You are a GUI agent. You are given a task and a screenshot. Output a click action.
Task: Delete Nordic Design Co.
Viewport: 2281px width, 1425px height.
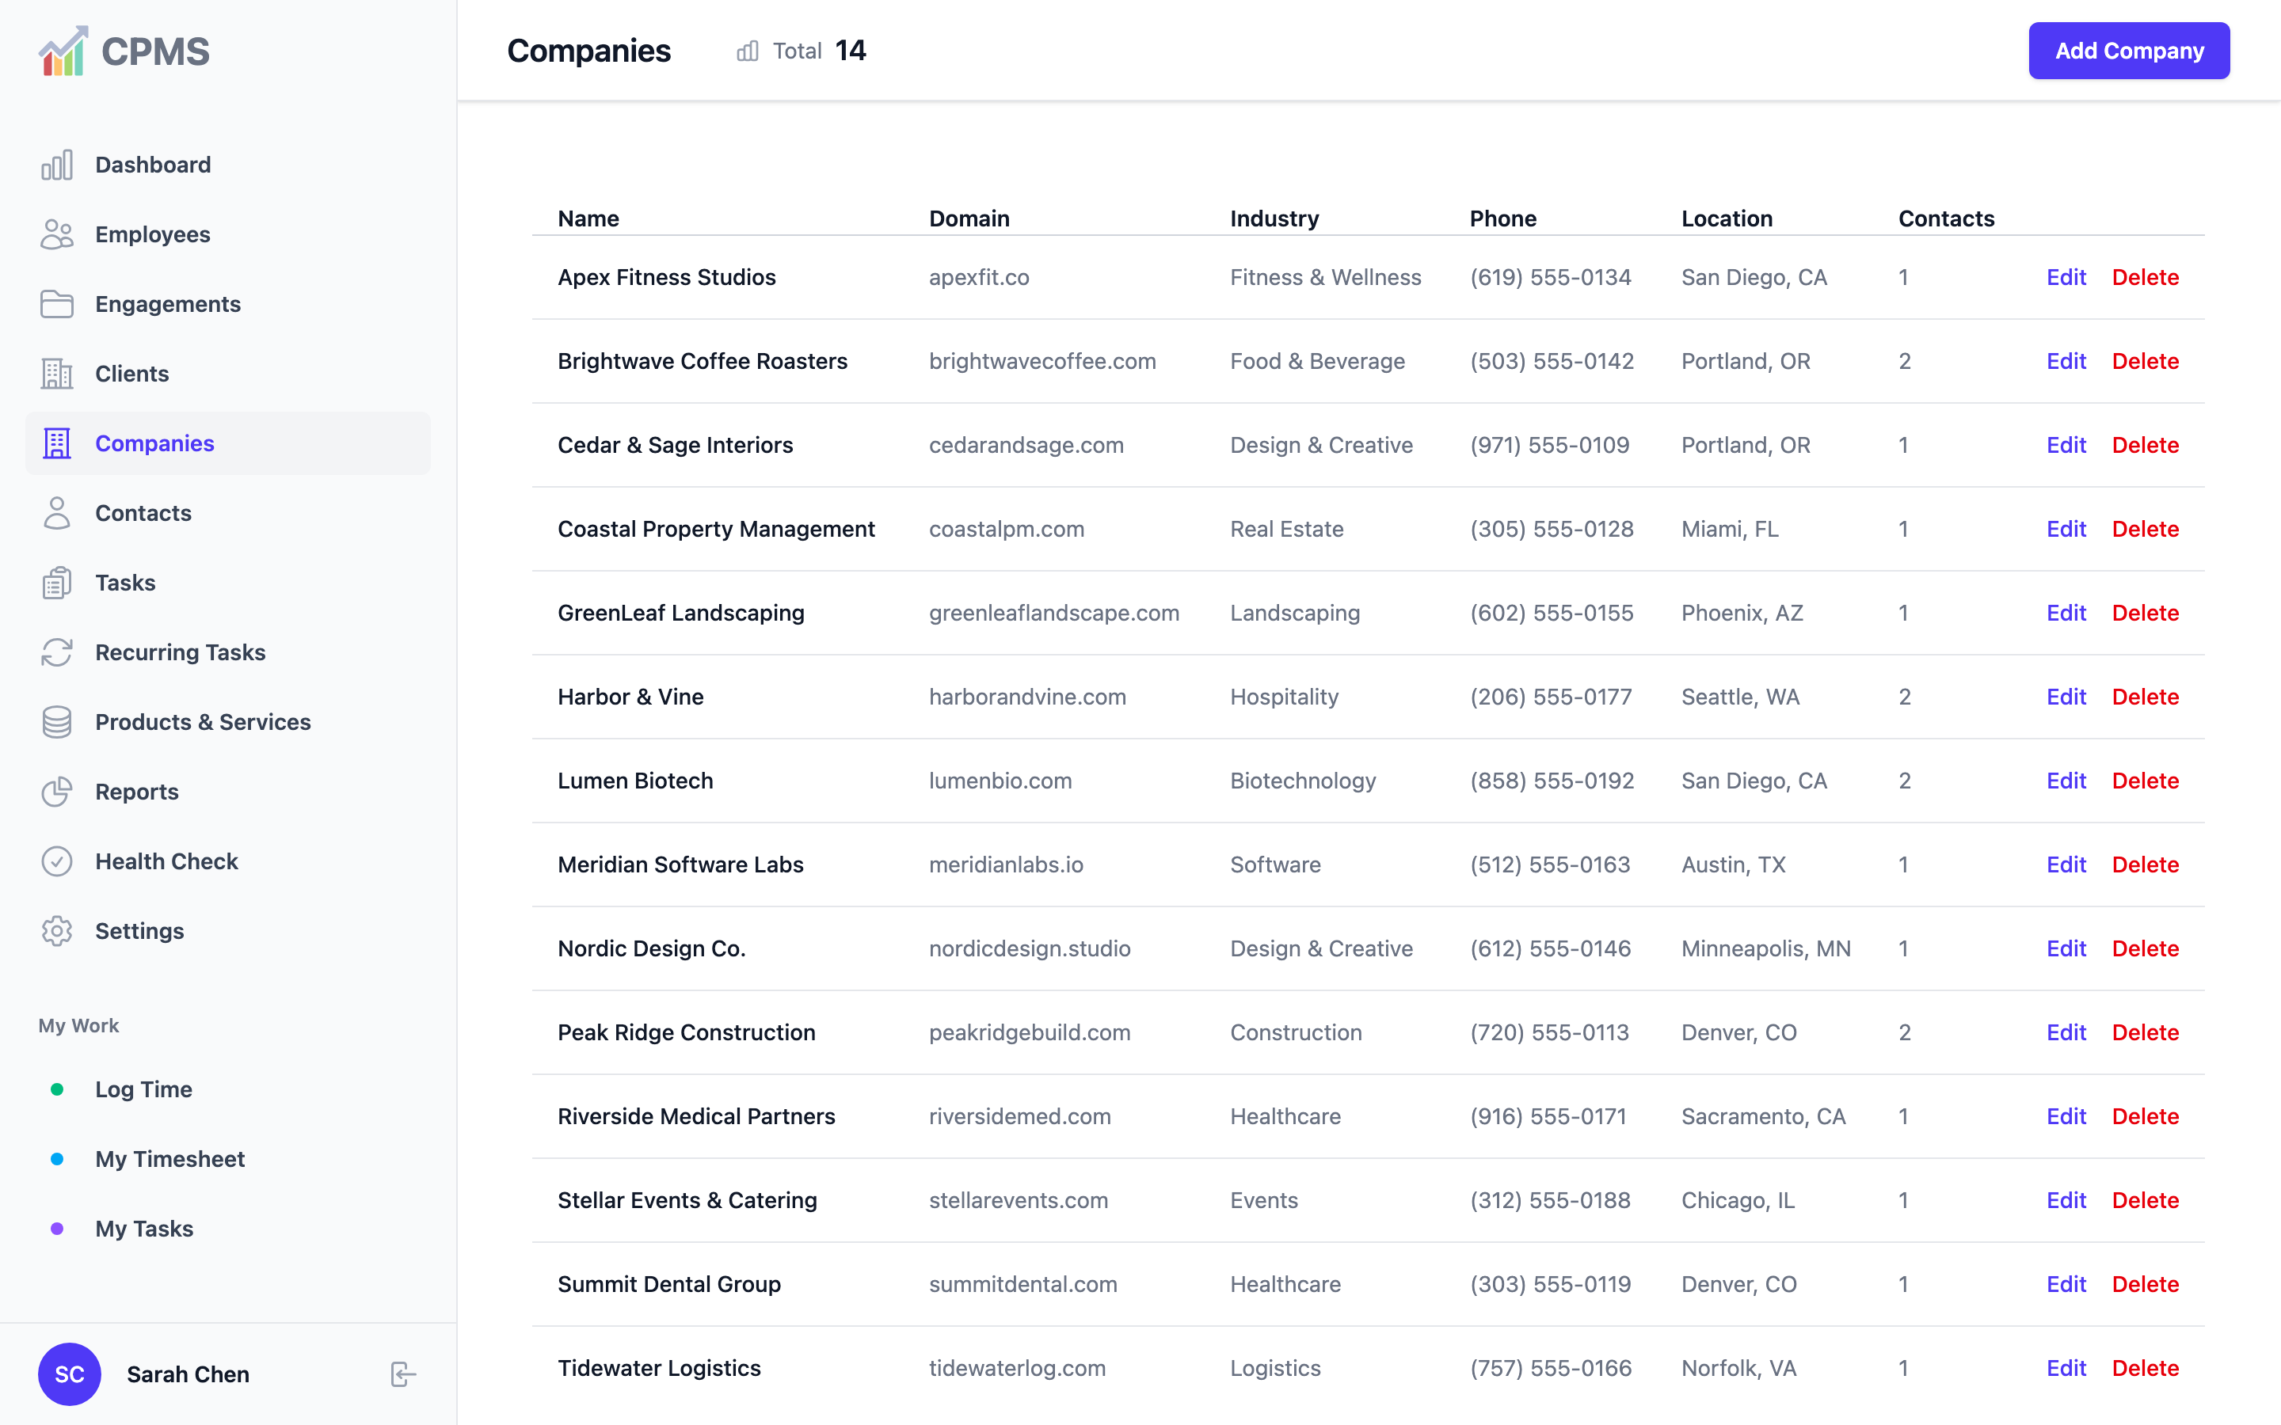2146,948
